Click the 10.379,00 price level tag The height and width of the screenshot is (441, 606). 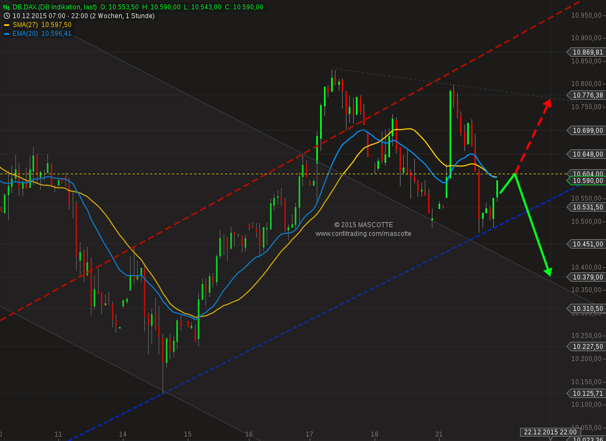coord(586,277)
